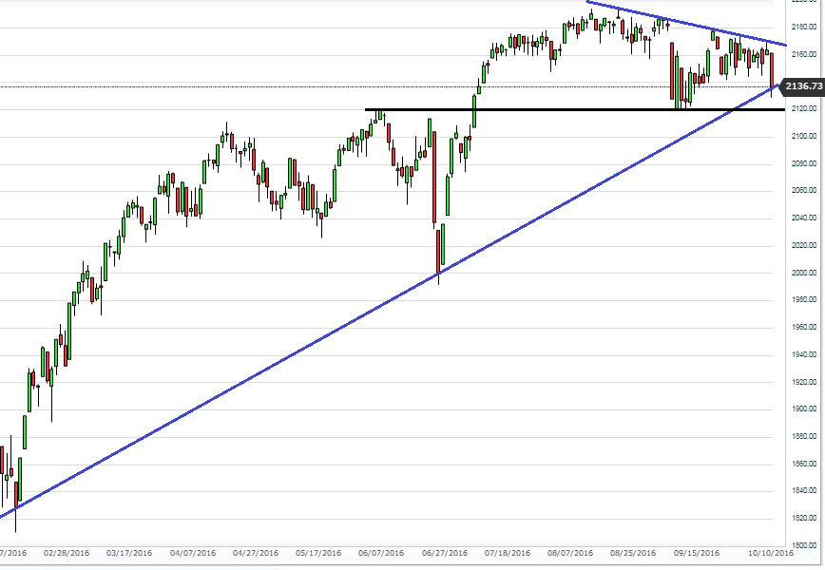The width and height of the screenshot is (825, 570).
Task: Click the 2060.00 price axis label
Action: [x=804, y=190]
